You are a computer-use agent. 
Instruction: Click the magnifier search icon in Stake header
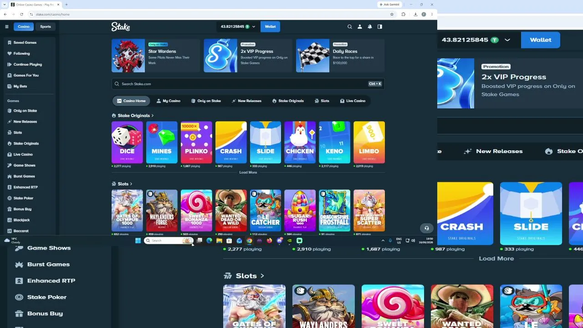click(x=350, y=26)
